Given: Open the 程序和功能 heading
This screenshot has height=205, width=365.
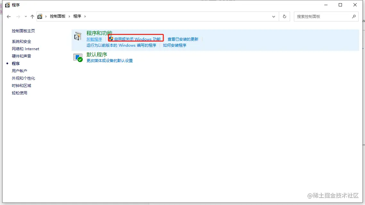Looking at the screenshot, I should pyautogui.click(x=99, y=33).
